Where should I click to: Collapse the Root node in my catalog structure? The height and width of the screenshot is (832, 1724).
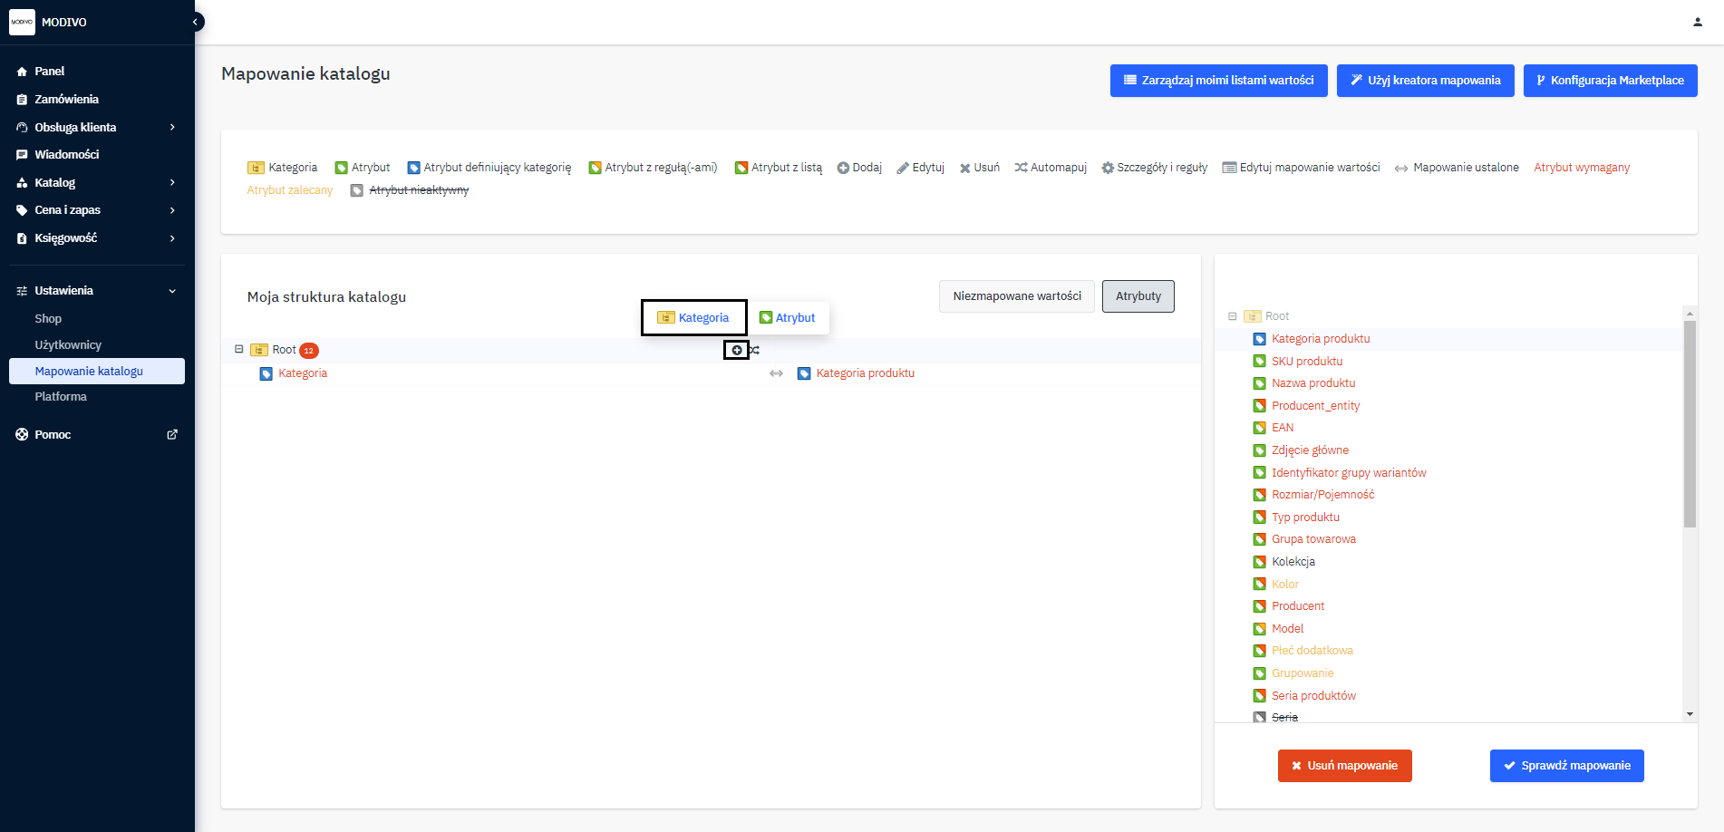[x=239, y=349]
